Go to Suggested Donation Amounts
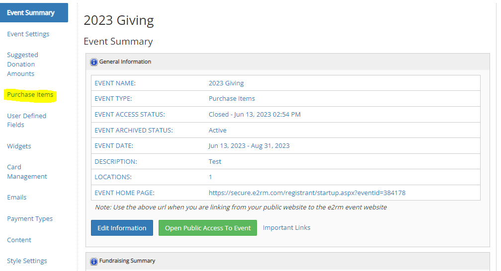The width and height of the screenshot is (501, 271). (22, 64)
